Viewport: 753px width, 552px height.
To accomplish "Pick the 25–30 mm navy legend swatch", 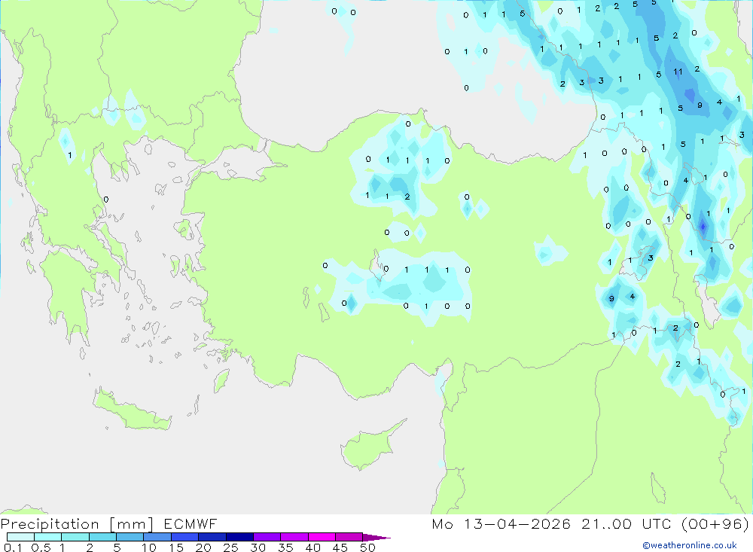I will click(239, 537).
